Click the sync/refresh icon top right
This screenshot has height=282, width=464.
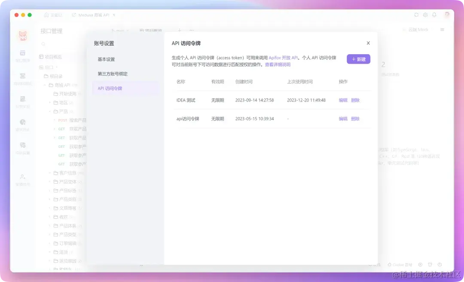point(415,14)
